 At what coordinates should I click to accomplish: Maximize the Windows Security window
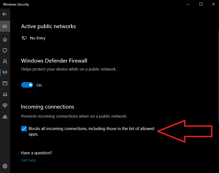201,4
